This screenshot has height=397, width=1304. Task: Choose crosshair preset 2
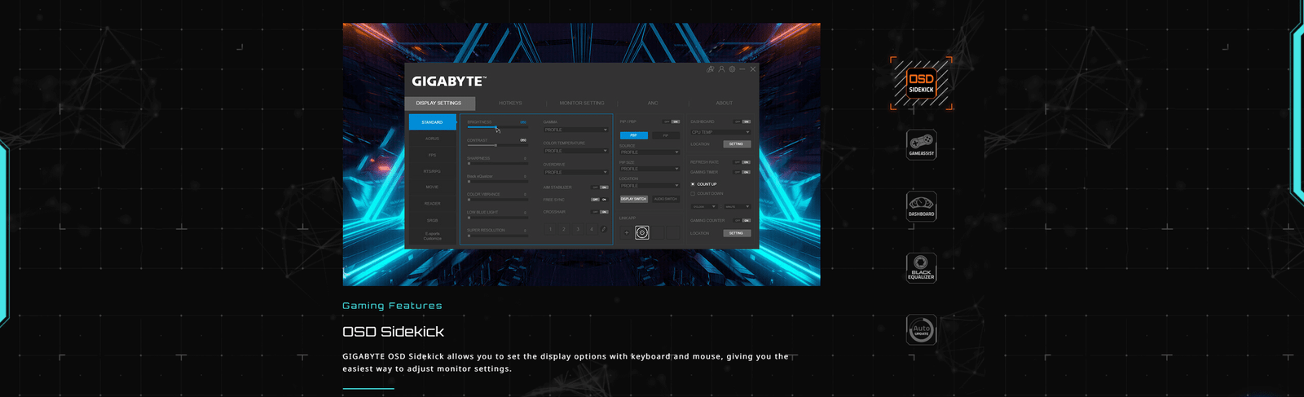(564, 229)
